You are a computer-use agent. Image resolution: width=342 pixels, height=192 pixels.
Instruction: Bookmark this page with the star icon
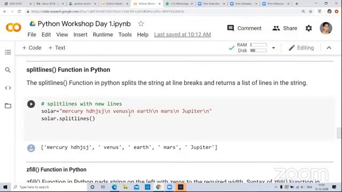(x=310, y=12)
